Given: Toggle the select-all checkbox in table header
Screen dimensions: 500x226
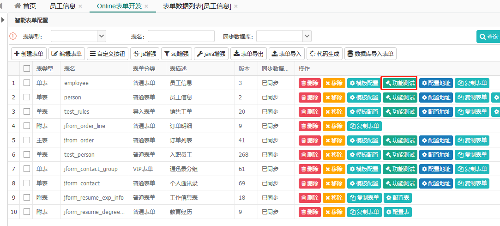Looking at the screenshot, I should point(27,68).
